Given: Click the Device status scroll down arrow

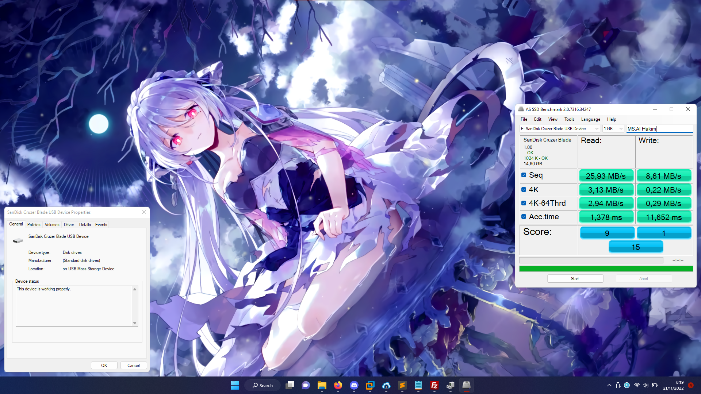Looking at the screenshot, I should 135,323.
